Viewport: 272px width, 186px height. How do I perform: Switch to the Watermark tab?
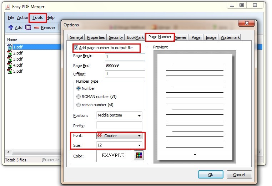pos(230,37)
